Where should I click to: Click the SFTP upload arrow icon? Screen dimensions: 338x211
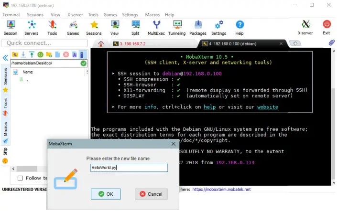pos(32,54)
